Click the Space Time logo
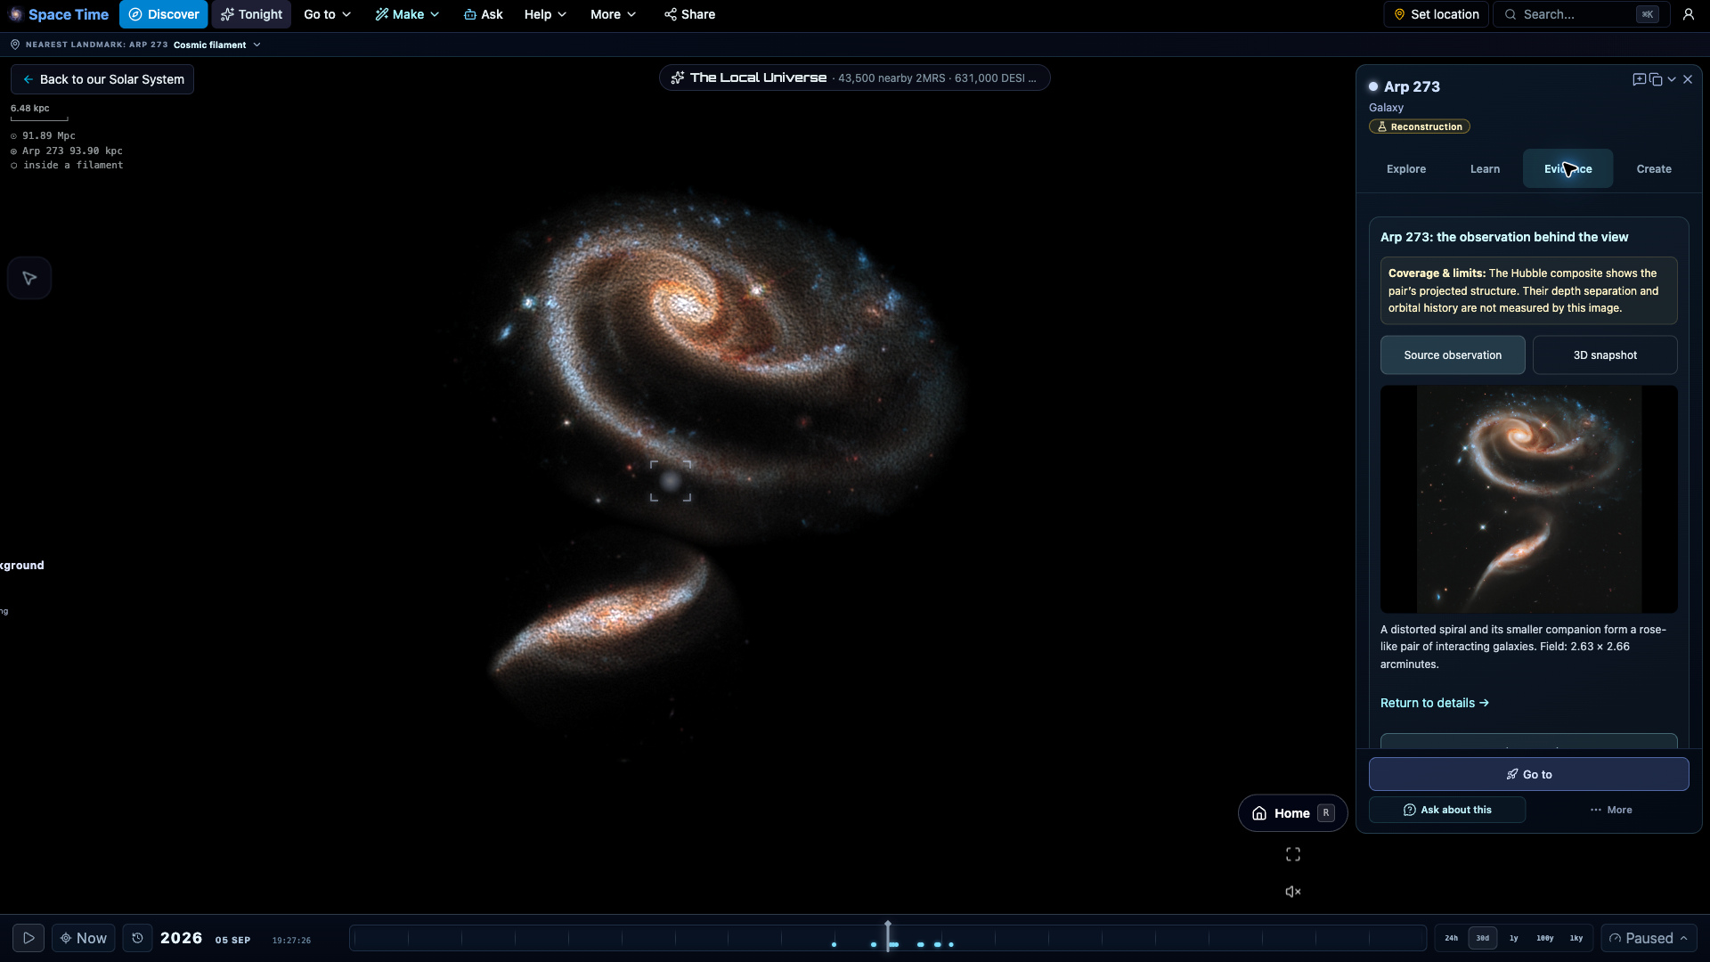This screenshot has width=1710, height=962. coord(59,14)
